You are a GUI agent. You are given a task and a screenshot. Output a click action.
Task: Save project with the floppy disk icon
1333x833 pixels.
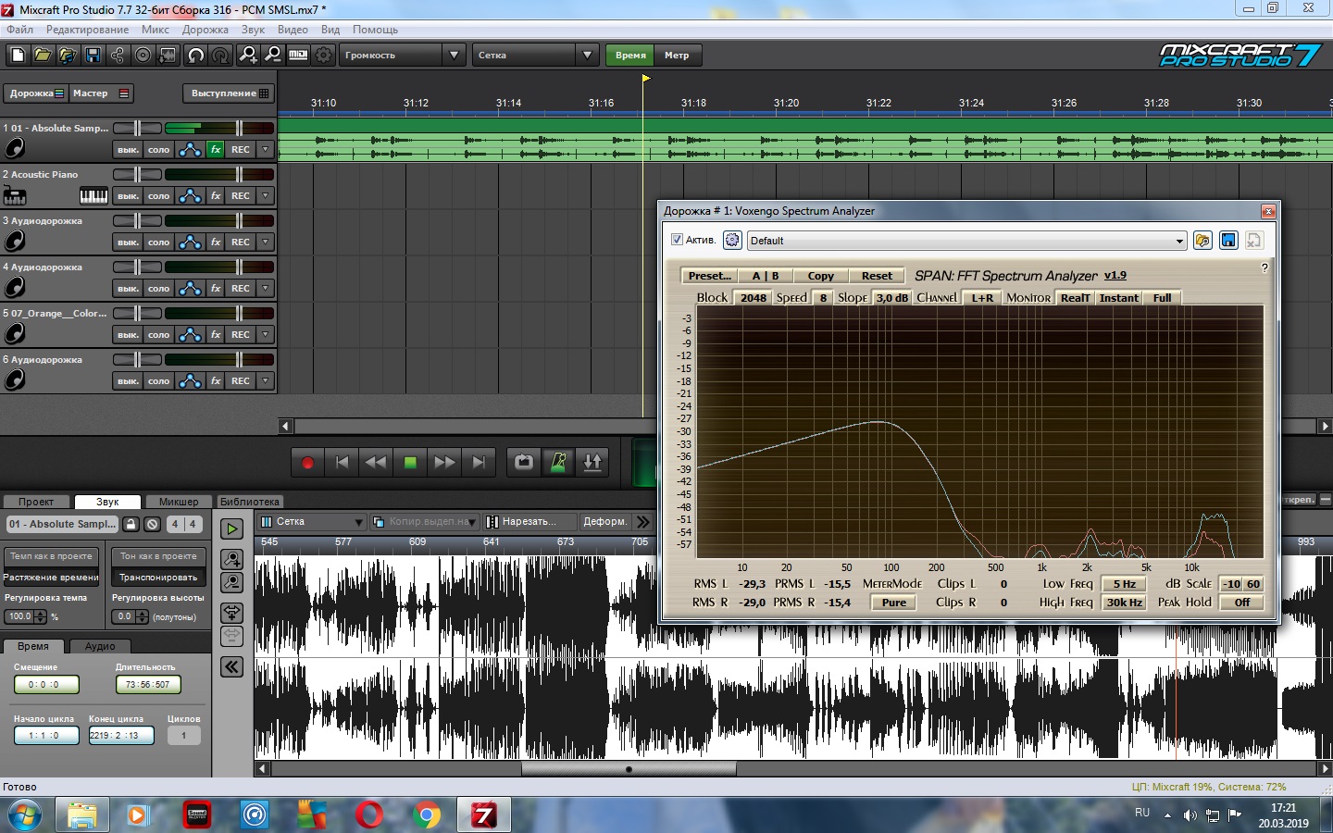93,56
